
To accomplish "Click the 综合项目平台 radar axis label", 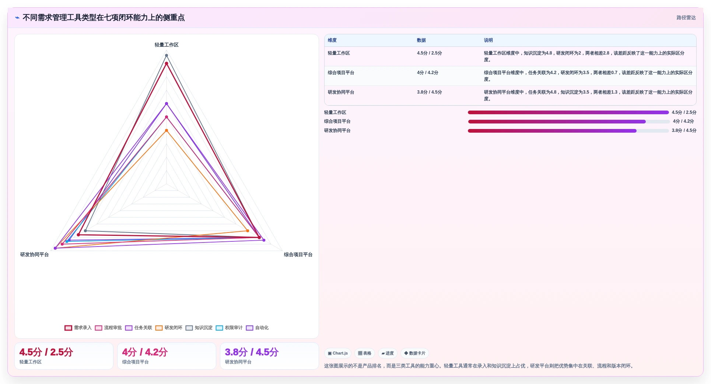I will tap(298, 255).
